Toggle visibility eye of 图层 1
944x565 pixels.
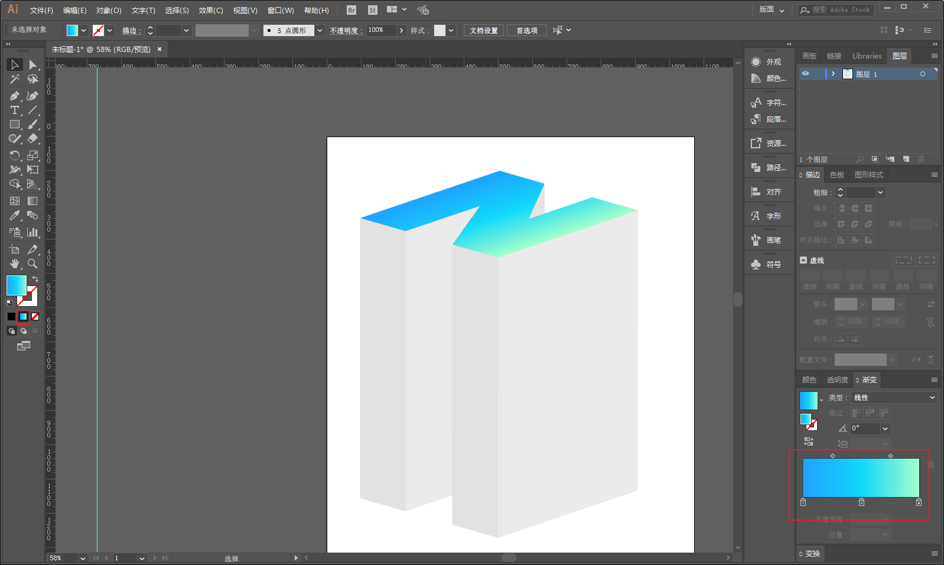click(x=805, y=74)
